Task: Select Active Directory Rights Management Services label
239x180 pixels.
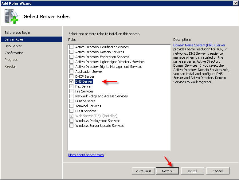Action: pyautogui.click(x=109, y=67)
